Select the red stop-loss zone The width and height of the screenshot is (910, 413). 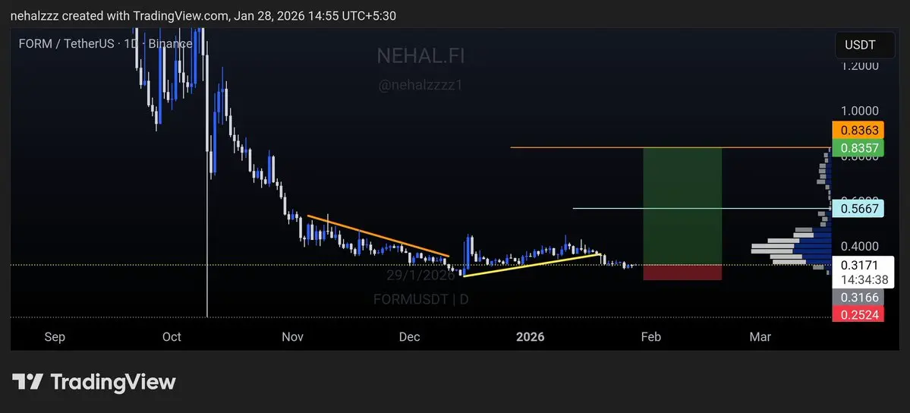[682, 273]
